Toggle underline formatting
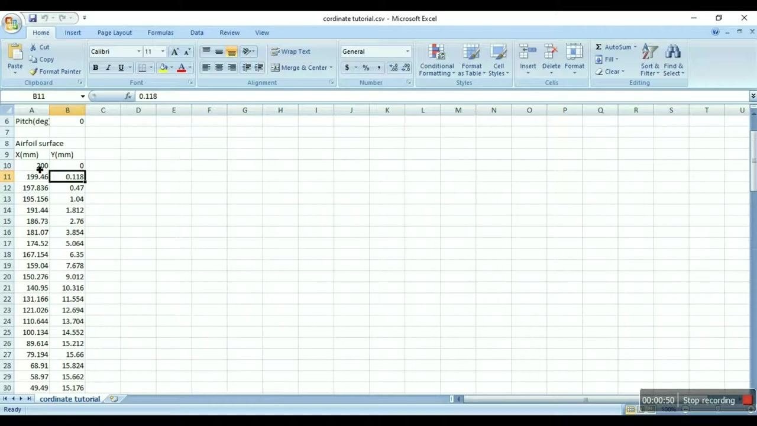757x426 pixels. 121,67
